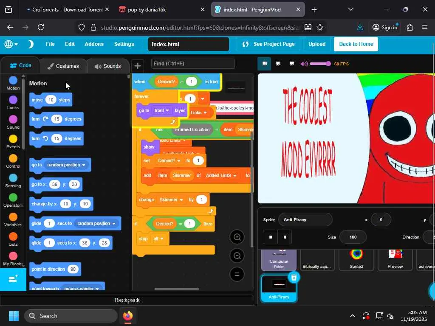Switch to large stage layout
Screen dimensions: 435x326
point(278,64)
